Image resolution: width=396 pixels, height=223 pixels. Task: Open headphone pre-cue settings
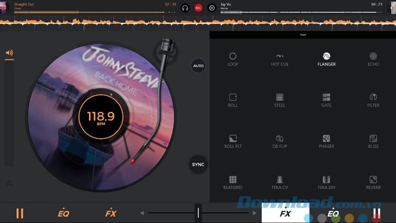click(185, 8)
